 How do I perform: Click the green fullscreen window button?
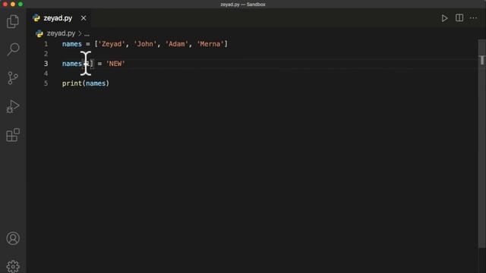pyautogui.click(x=21, y=4)
